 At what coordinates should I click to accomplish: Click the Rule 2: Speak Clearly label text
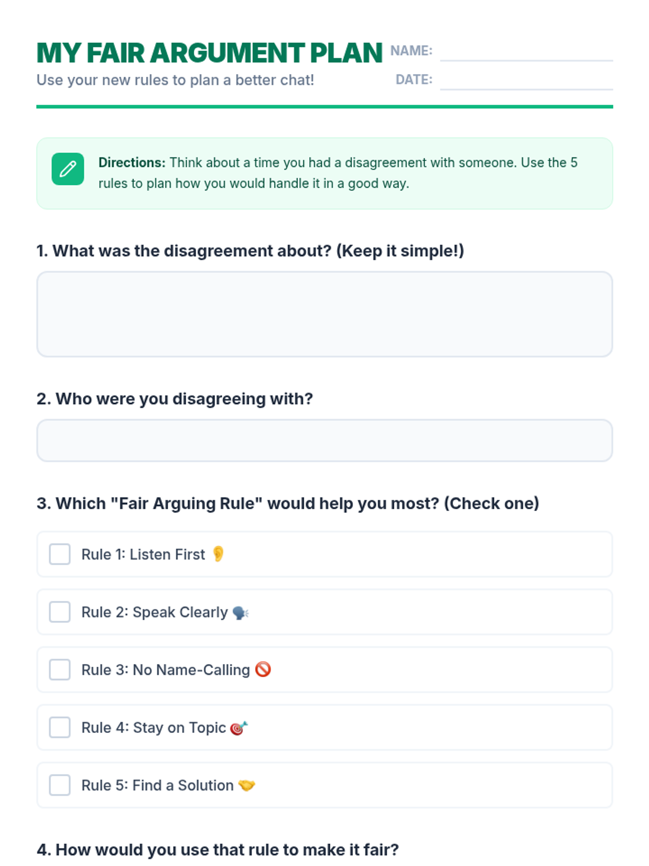click(x=155, y=612)
